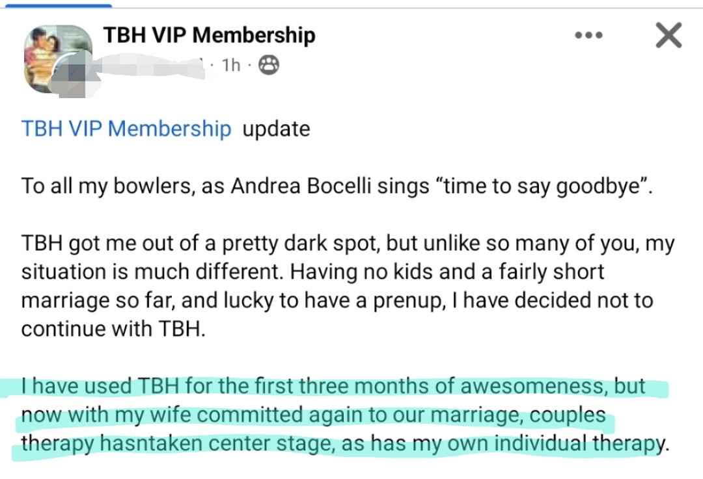Viewport: 703px width, 479px height.
Task: Click the word update after blue link
Action: 276,129
